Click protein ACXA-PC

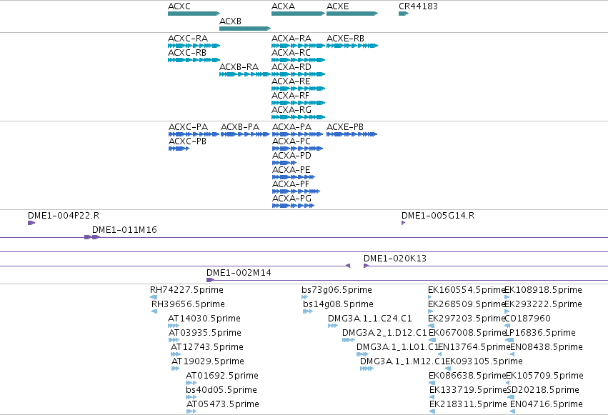[x=297, y=149]
